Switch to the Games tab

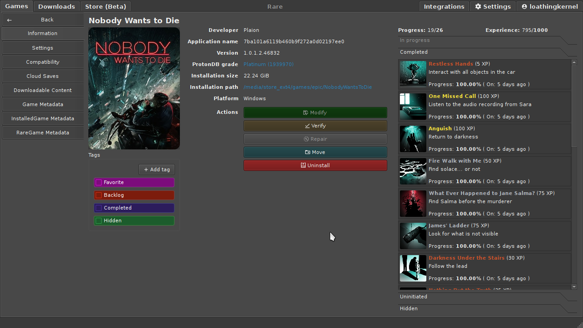[x=17, y=6]
